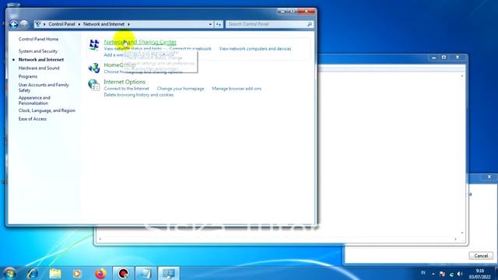Open Windows Explorer folder on taskbar
This screenshot has width=498, height=280.
click(x=55, y=273)
